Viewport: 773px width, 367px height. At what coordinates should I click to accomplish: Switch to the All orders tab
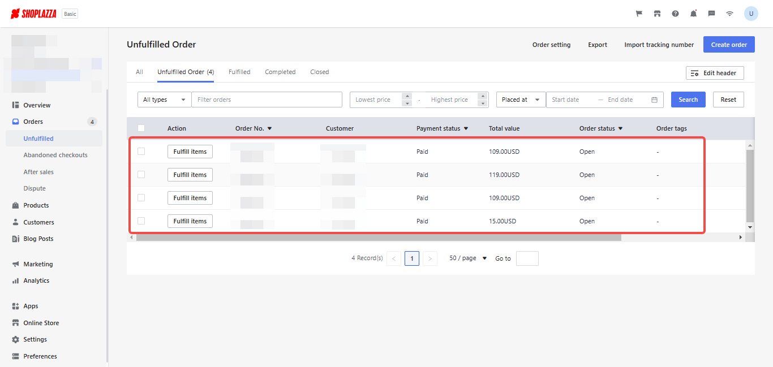pos(139,72)
